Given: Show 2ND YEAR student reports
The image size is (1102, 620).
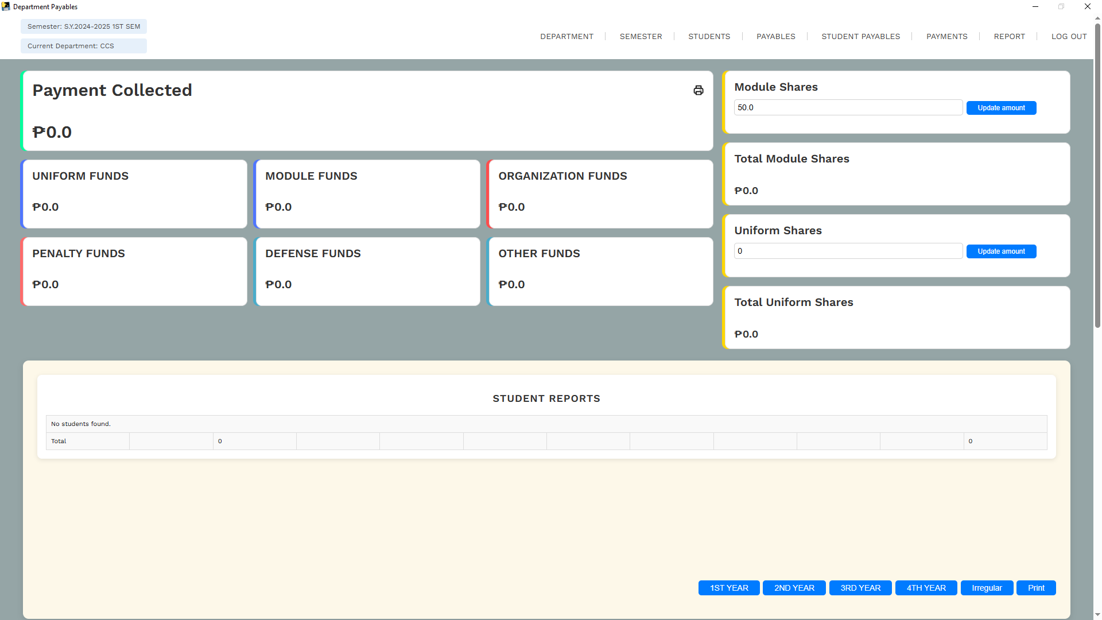Looking at the screenshot, I should 794,587.
